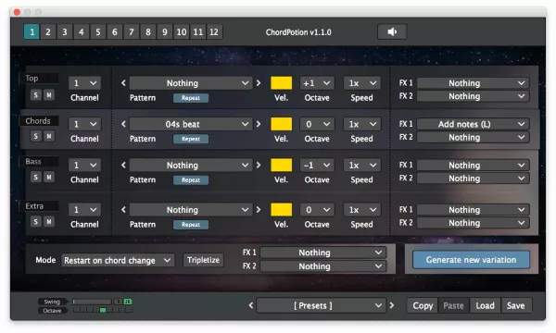The width and height of the screenshot is (556, 333).
Task: Open the Extra row Speed 1x dropdown
Action: coord(361,210)
